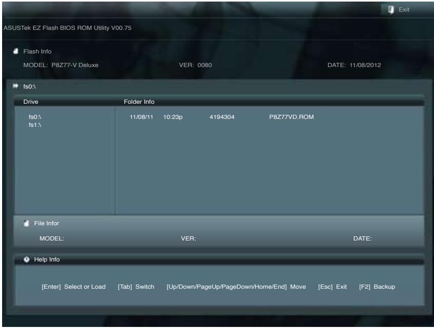Click the 11/08/11 file date entry
The height and width of the screenshot is (328, 434).
[141, 117]
